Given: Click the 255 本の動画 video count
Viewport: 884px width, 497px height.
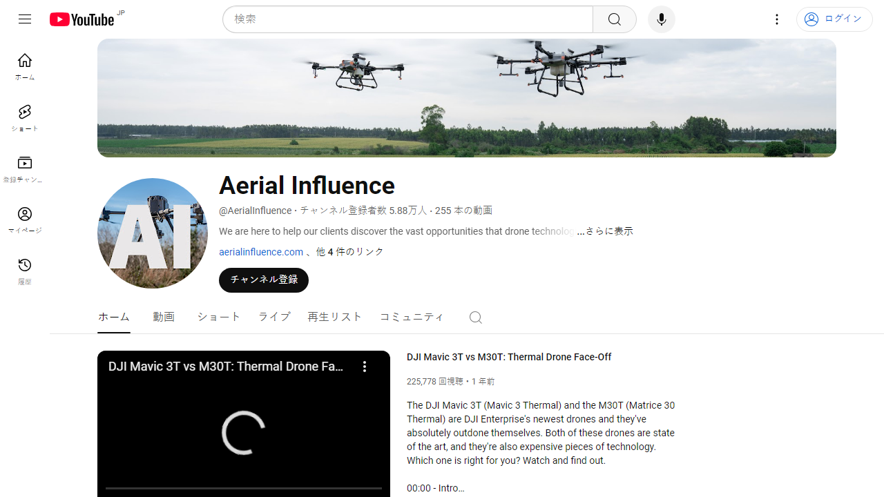Looking at the screenshot, I should tap(463, 211).
